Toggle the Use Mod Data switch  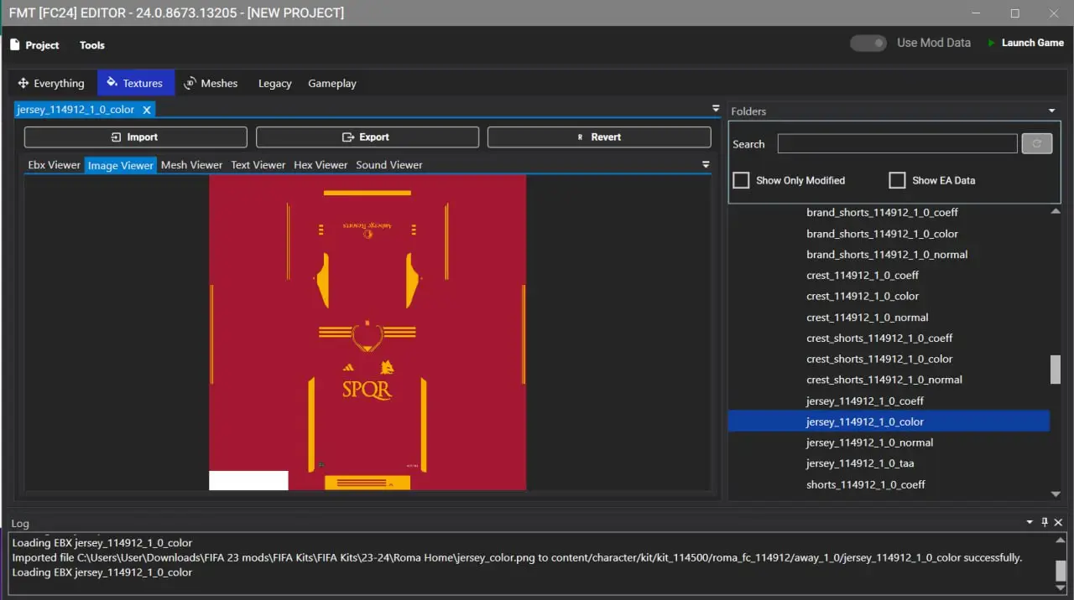(868, 43)
